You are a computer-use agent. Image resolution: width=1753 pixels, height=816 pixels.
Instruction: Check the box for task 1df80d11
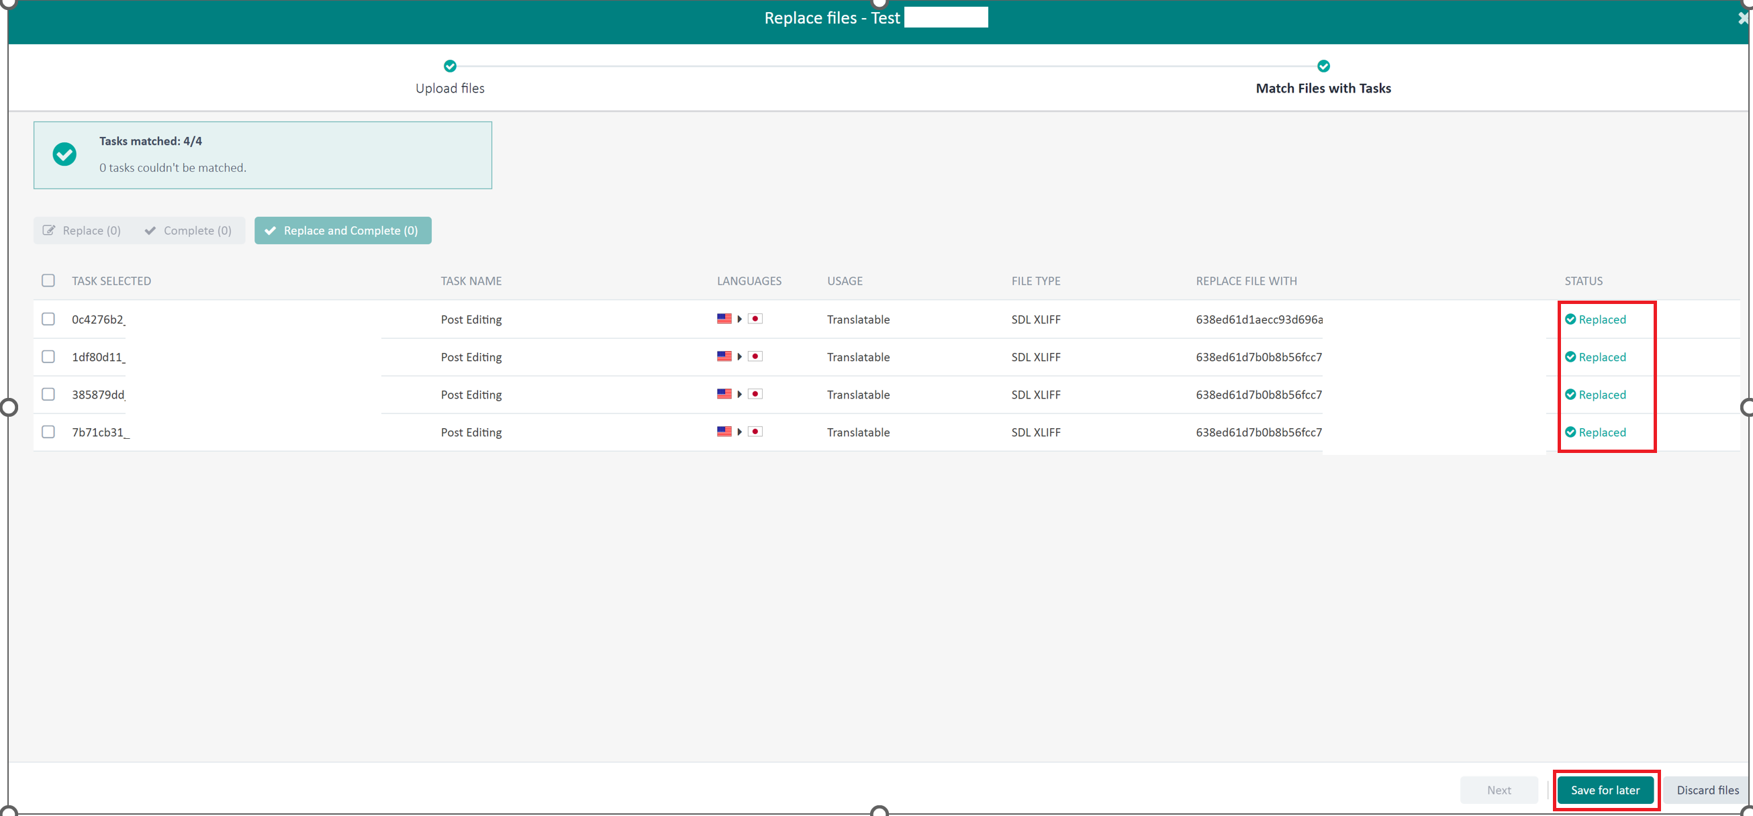48,356
